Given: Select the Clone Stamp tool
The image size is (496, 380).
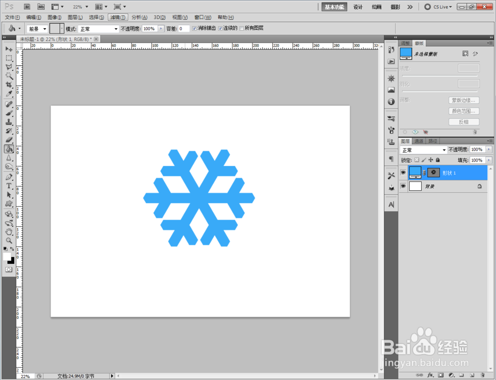Looking at the screenshot, I should [x=9, y=121].
